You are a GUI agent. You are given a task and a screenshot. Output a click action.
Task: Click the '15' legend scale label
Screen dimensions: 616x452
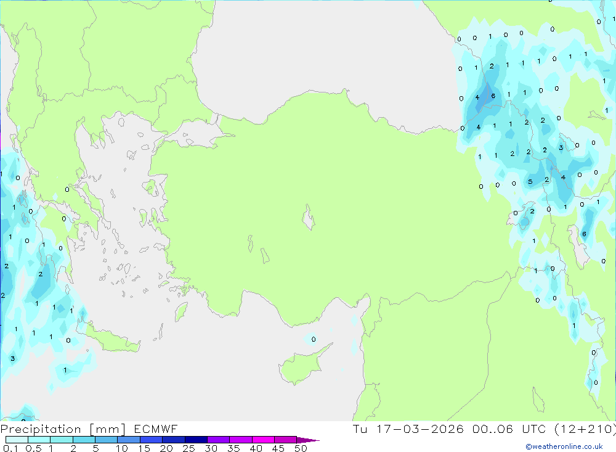click(144, 448)
